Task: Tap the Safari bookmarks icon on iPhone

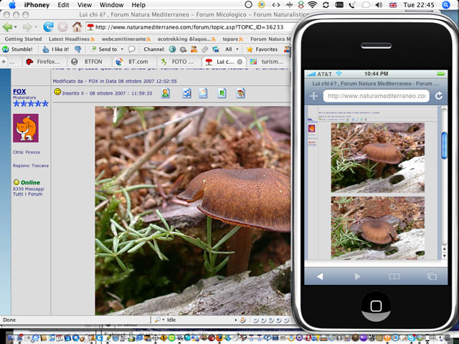Action: click(x=394, y=276)
